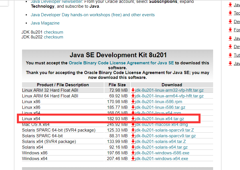Click 'Download' column header
This screenshot has width=240, height=170.
tap(172, 85)
